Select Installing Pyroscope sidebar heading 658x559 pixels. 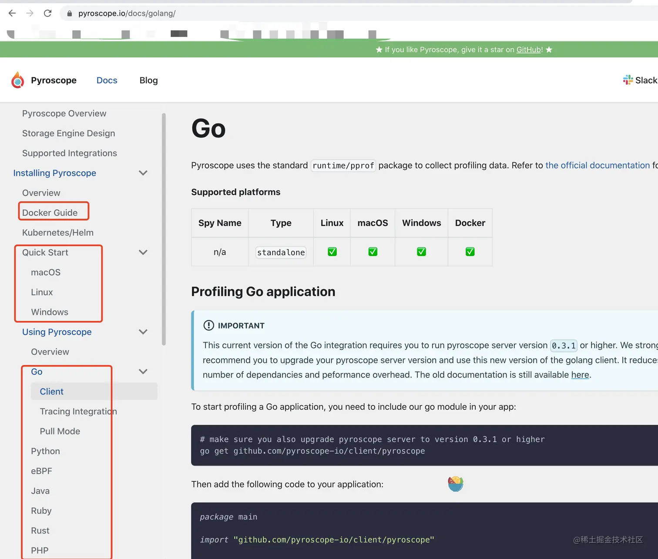click(54, 173)
